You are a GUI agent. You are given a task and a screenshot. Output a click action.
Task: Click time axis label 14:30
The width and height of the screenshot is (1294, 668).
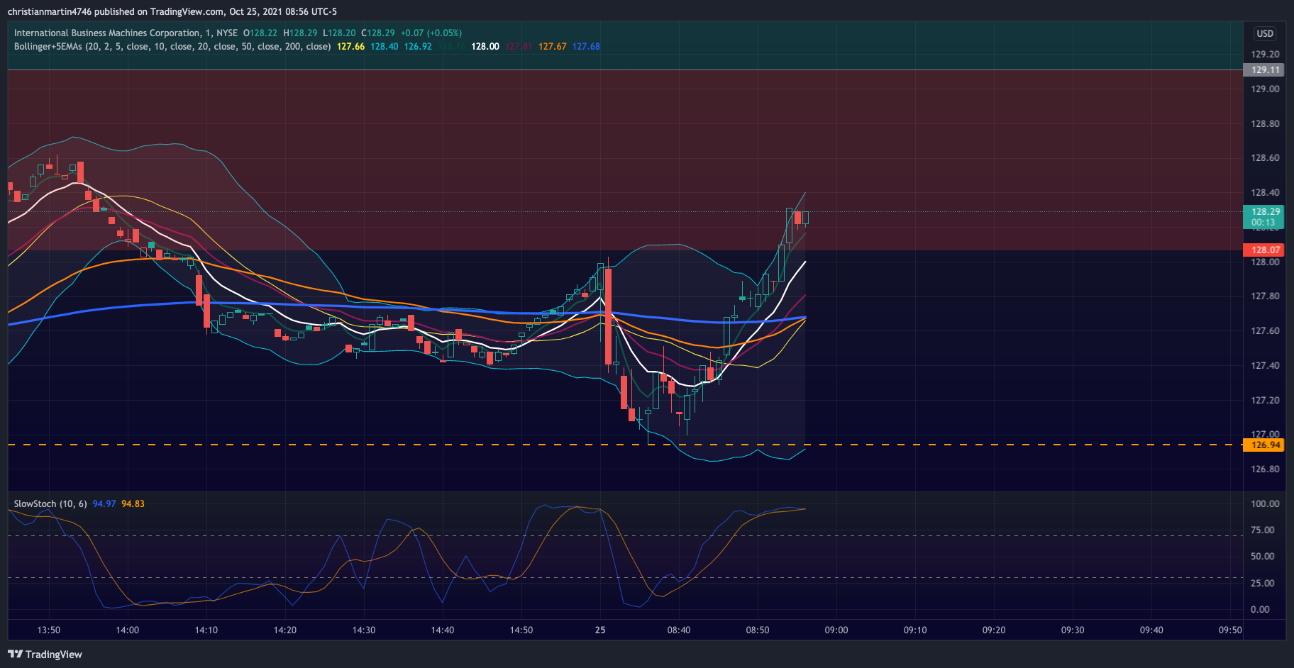(x=364, y=630)
